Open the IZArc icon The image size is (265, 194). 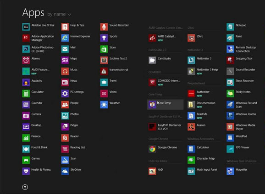click(191, 38)
